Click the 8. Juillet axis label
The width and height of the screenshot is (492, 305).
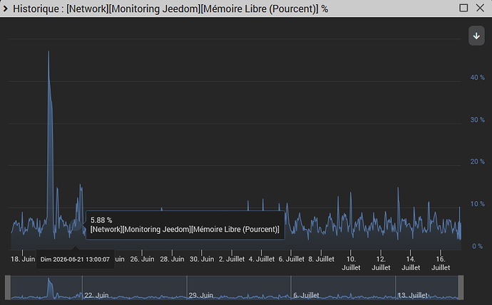click(322, 259)
